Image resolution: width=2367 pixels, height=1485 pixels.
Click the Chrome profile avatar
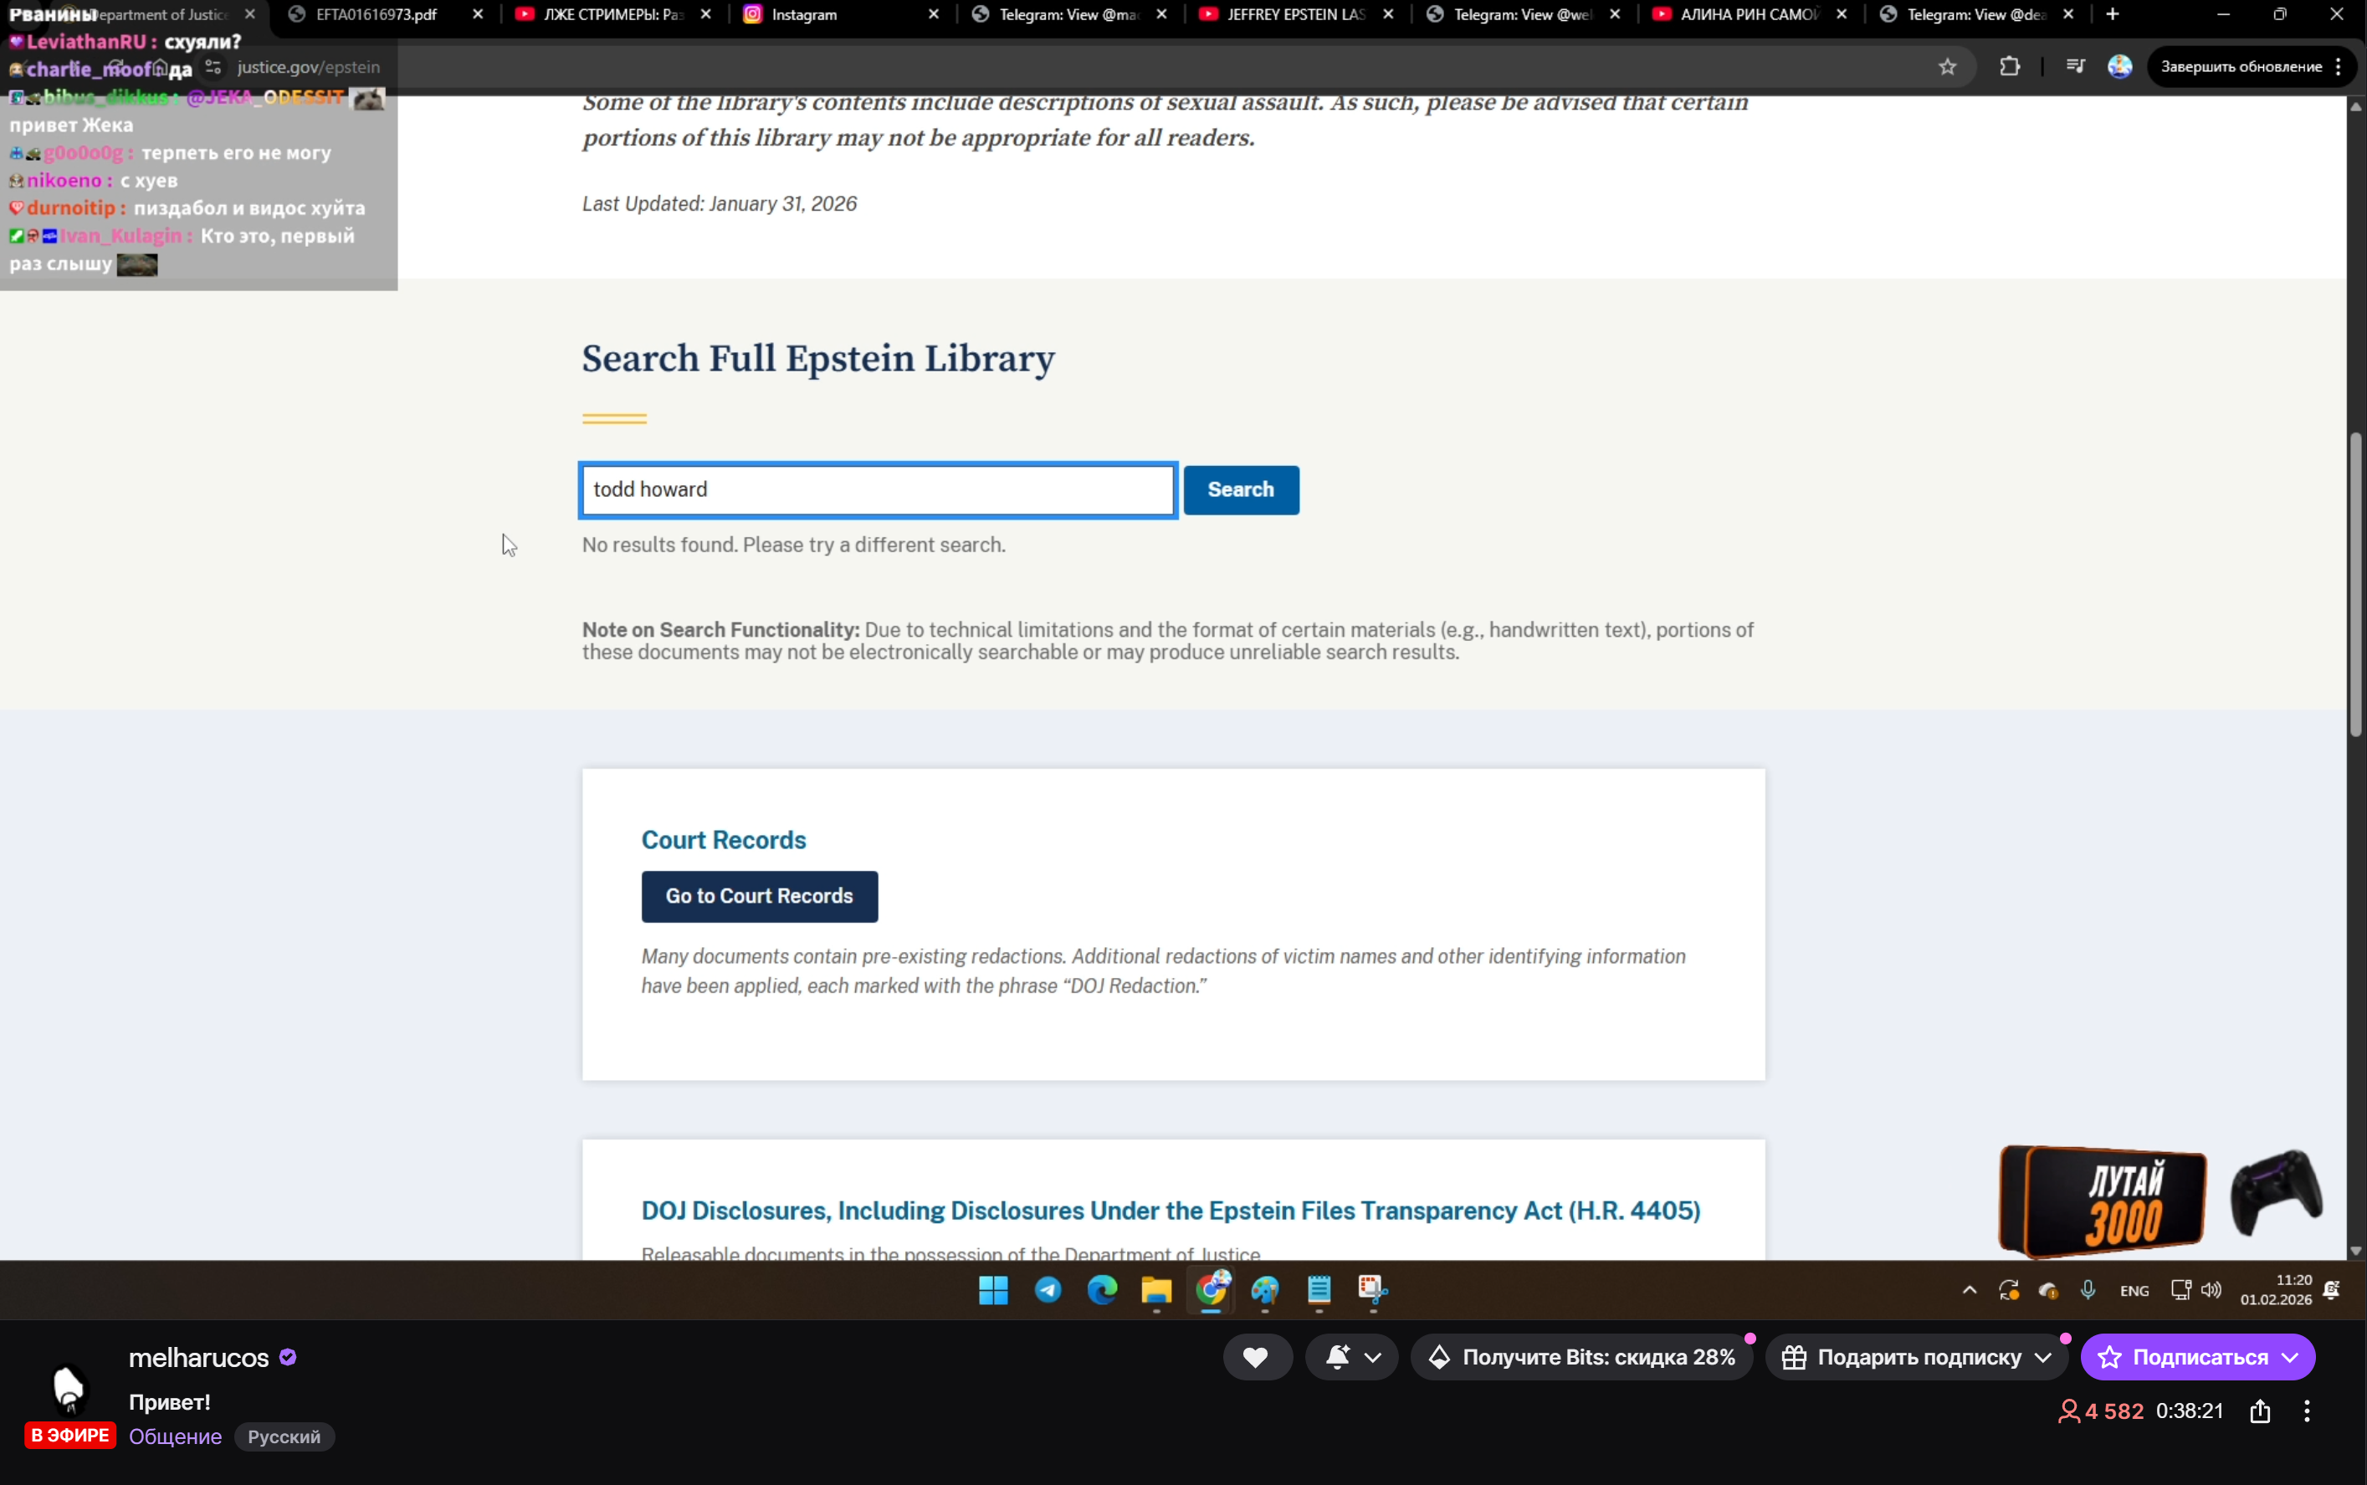click(2119, 67)
